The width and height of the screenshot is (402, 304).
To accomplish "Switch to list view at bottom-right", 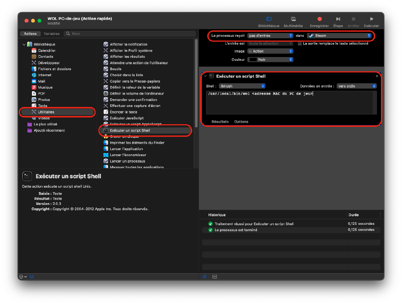I will [x=204, y=277].
